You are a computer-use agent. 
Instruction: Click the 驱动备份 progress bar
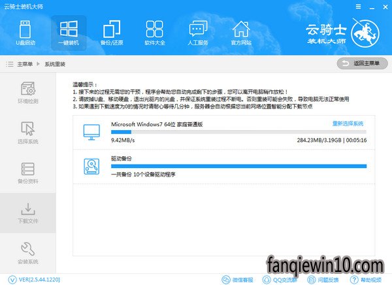238,166
